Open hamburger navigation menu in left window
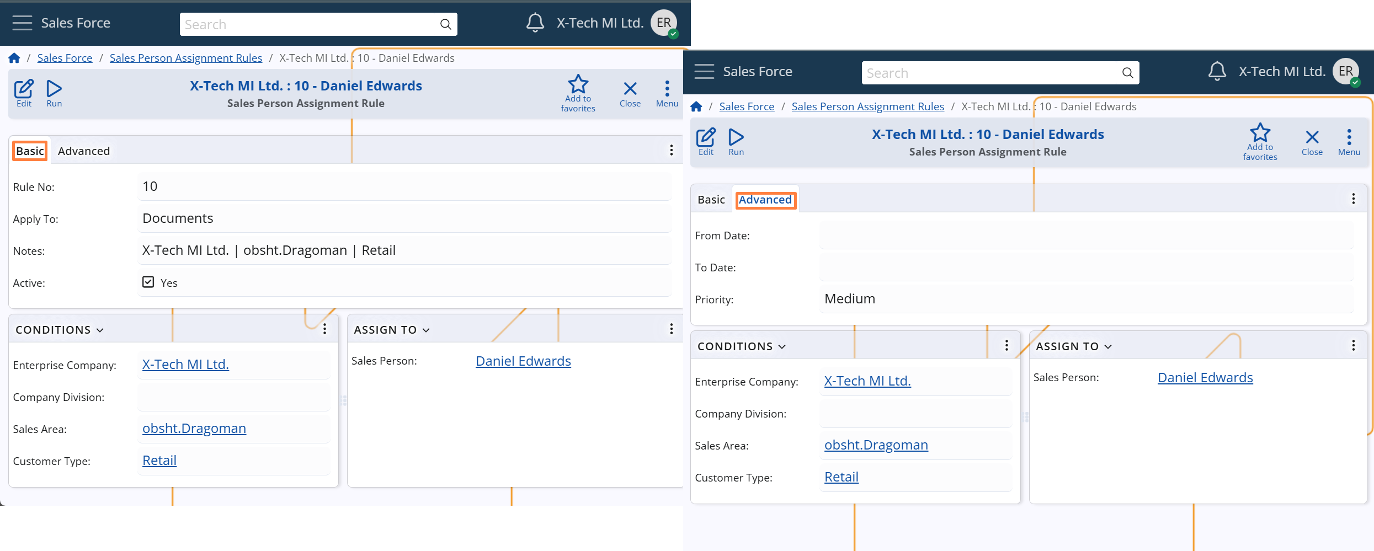 point(23,23)
